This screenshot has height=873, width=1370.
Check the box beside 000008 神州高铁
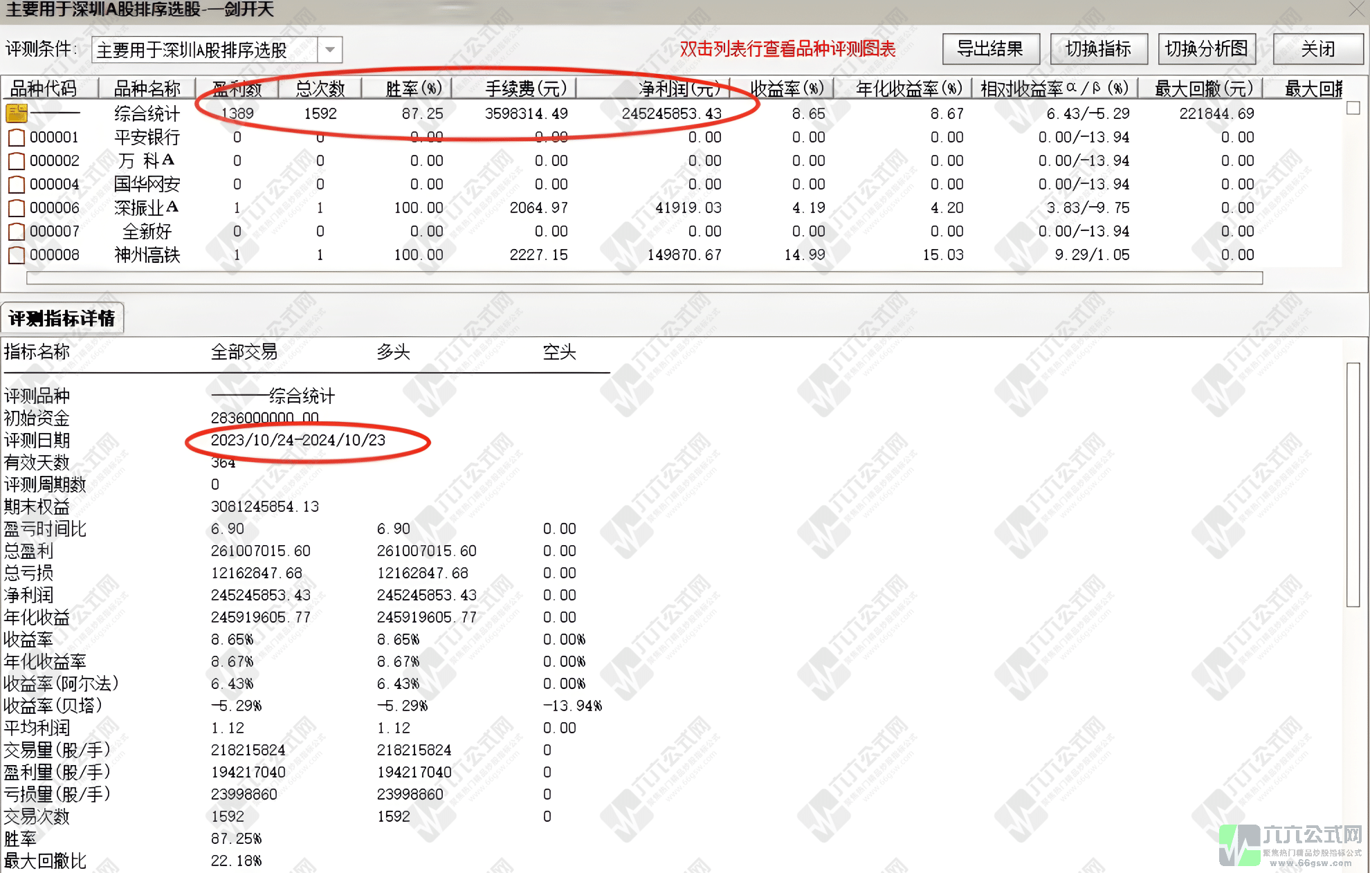tap(16, 255)
